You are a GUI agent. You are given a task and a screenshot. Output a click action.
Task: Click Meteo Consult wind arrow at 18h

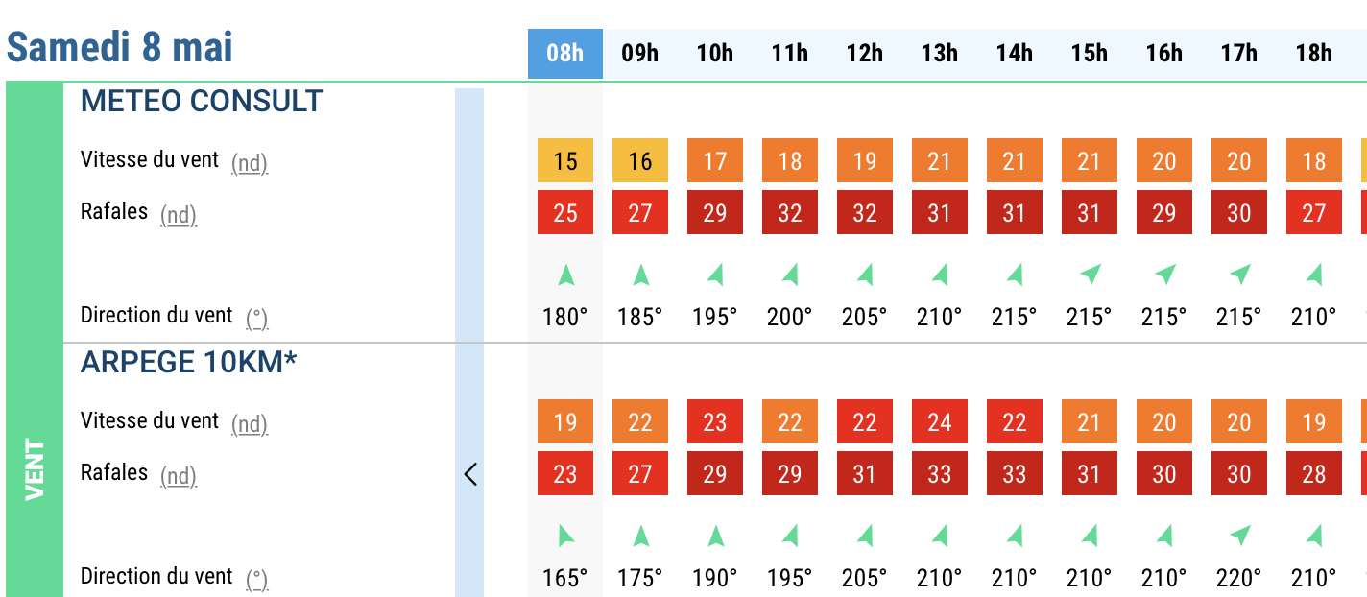1314,276
